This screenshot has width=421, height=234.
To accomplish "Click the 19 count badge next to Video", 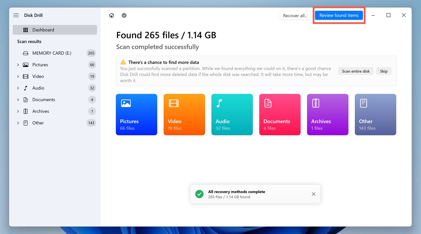I will click(x=92, y=76).
